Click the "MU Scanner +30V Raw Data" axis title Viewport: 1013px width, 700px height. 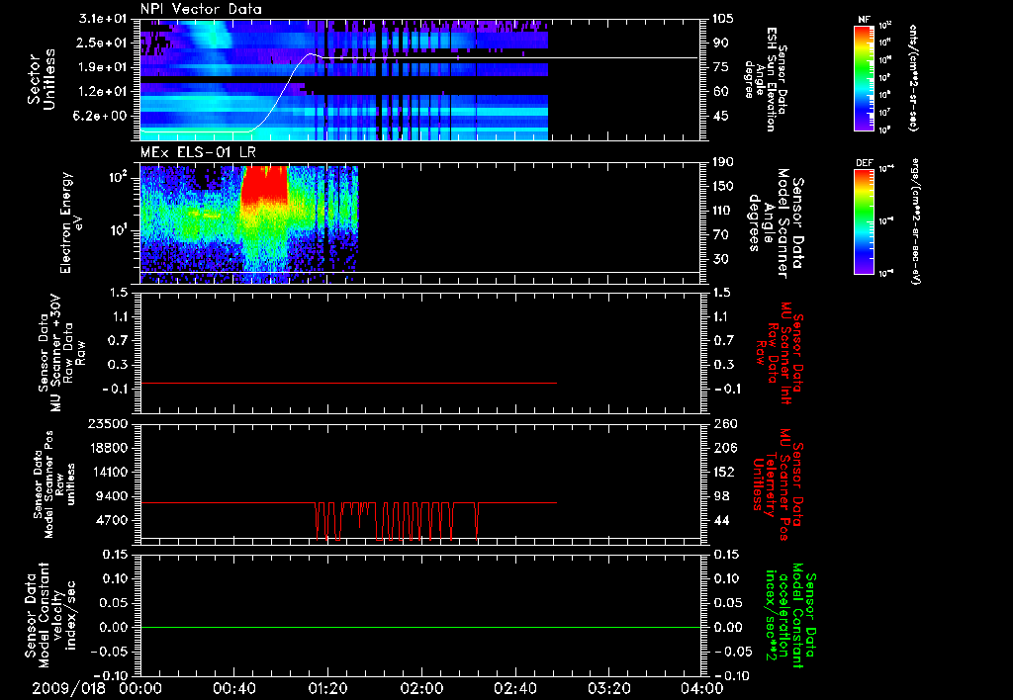(61, 353)
